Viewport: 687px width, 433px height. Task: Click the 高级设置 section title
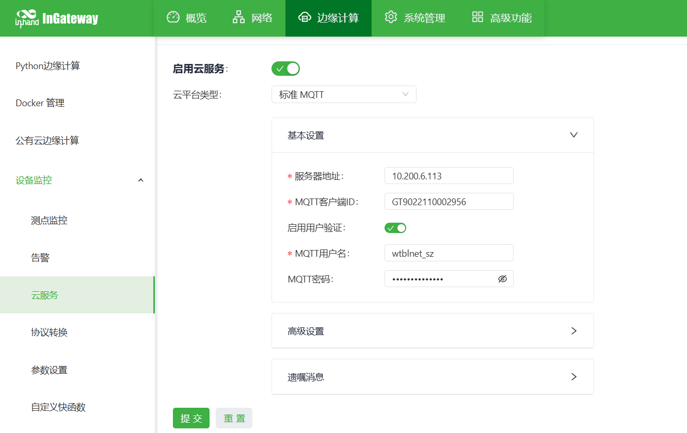pyautogui.click(x=306, y=331)
